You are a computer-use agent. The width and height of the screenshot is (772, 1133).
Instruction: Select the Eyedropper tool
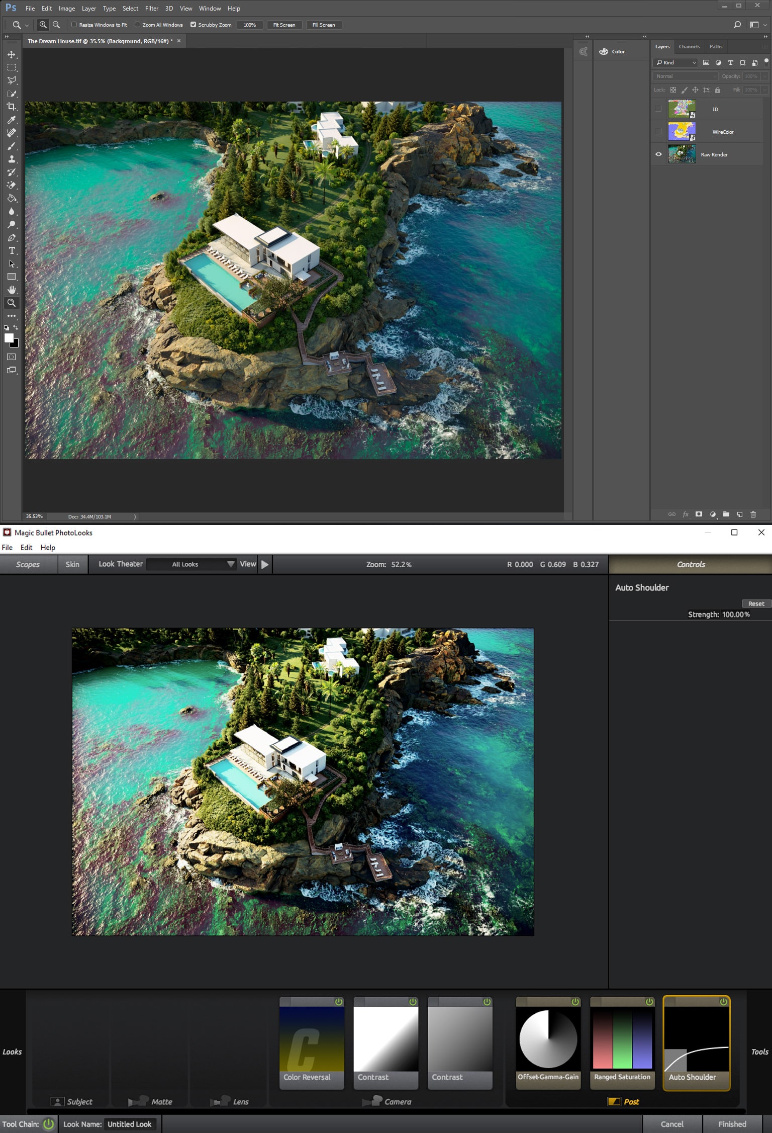[12, 120]
